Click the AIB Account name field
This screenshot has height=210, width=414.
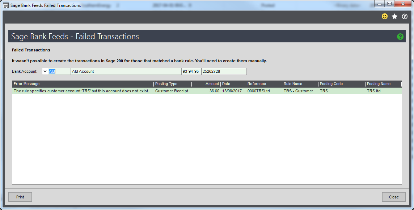click(x=126, y=71)
